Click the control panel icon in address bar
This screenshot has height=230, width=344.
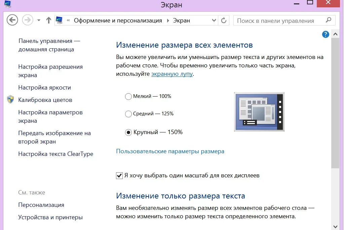(x=59, y=20)
